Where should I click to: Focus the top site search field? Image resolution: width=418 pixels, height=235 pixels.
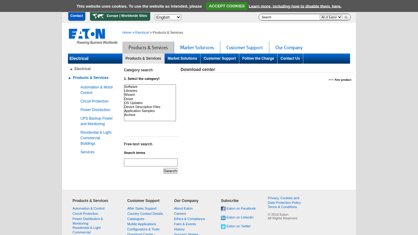tap(290, 17)
